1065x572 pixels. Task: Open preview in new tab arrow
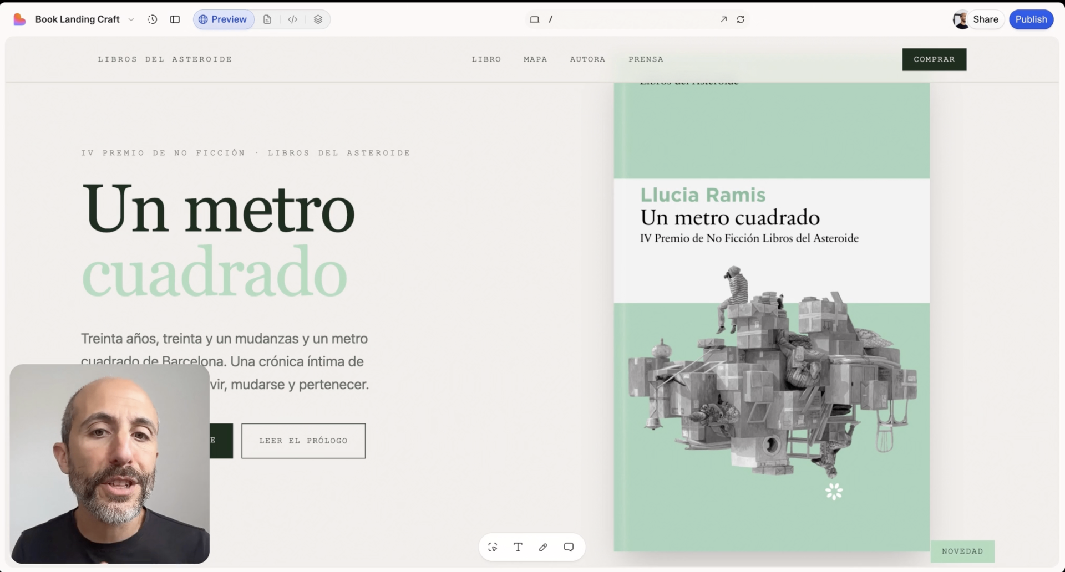tap(723, 19)
